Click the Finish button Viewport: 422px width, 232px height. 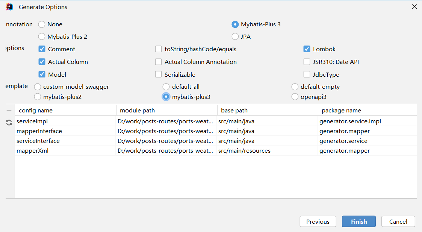(x=359, y=221)
